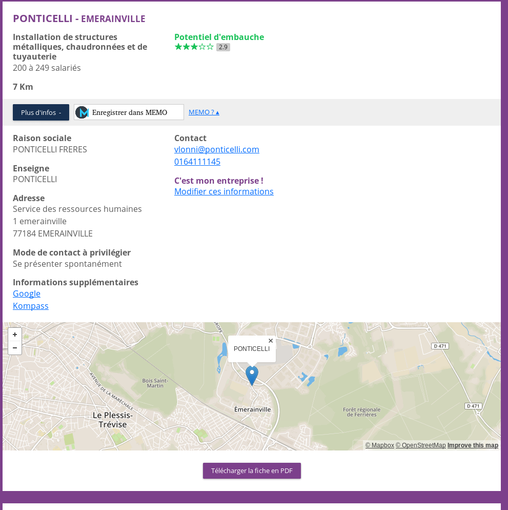The image size is (508, 510).
Task: Open the Kompass information link
Action: click(31, 306)
